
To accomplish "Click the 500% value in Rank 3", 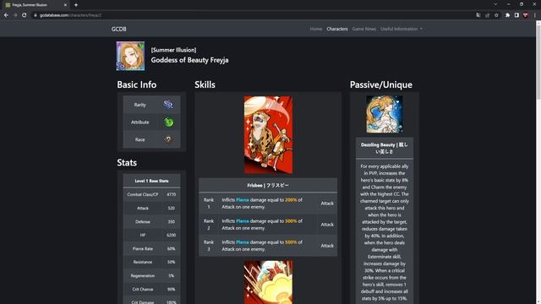I will (291, 242).
